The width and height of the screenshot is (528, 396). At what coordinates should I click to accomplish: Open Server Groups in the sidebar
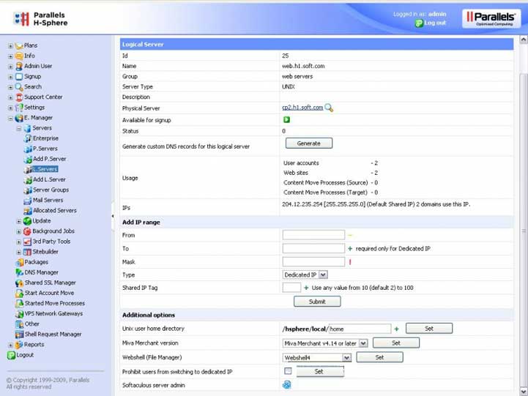coord(50,190)
